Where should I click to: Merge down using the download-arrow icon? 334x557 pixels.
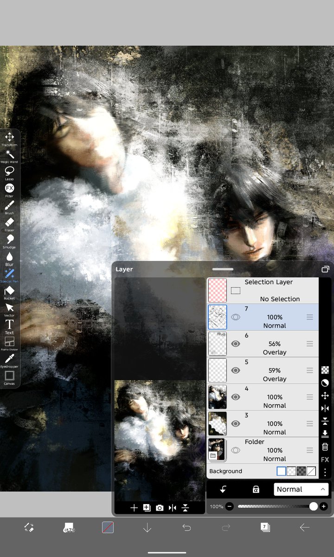[325, 434]
